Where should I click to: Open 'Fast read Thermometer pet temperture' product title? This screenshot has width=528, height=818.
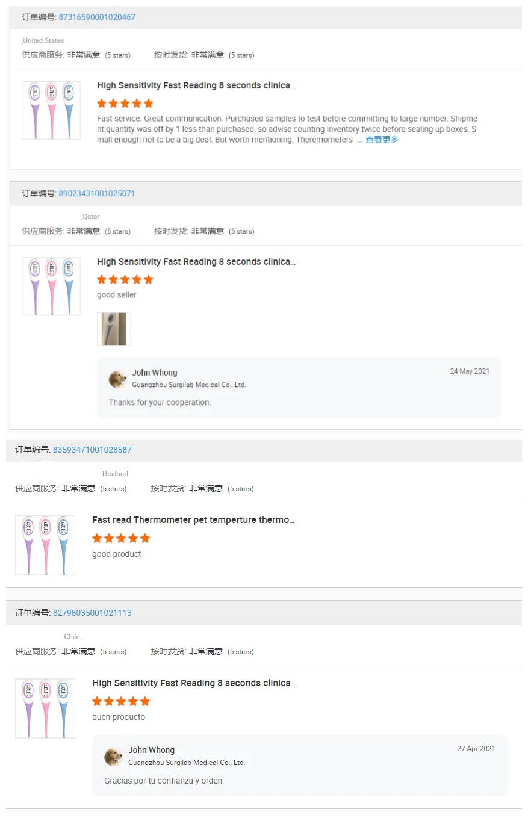(193, 520)
